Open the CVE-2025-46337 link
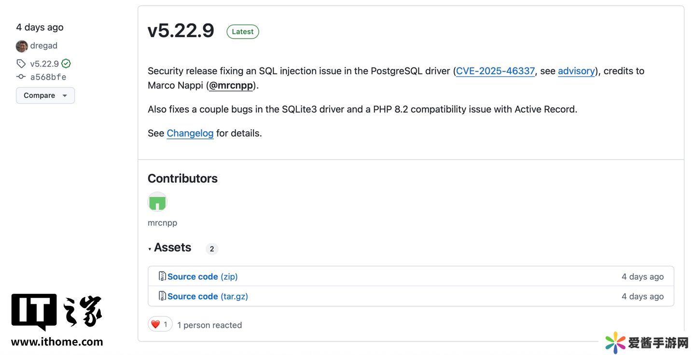The width and height of the screenshot is (695, 355). click(495, 71)
